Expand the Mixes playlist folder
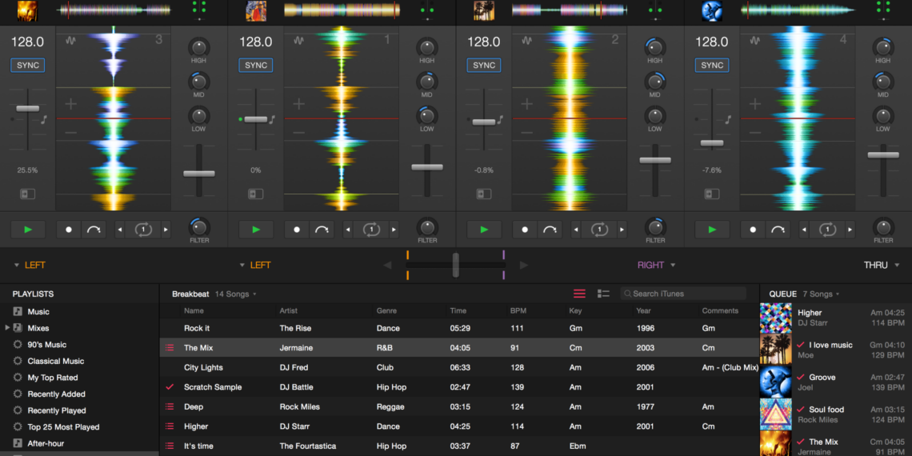 tap(7, 328)
